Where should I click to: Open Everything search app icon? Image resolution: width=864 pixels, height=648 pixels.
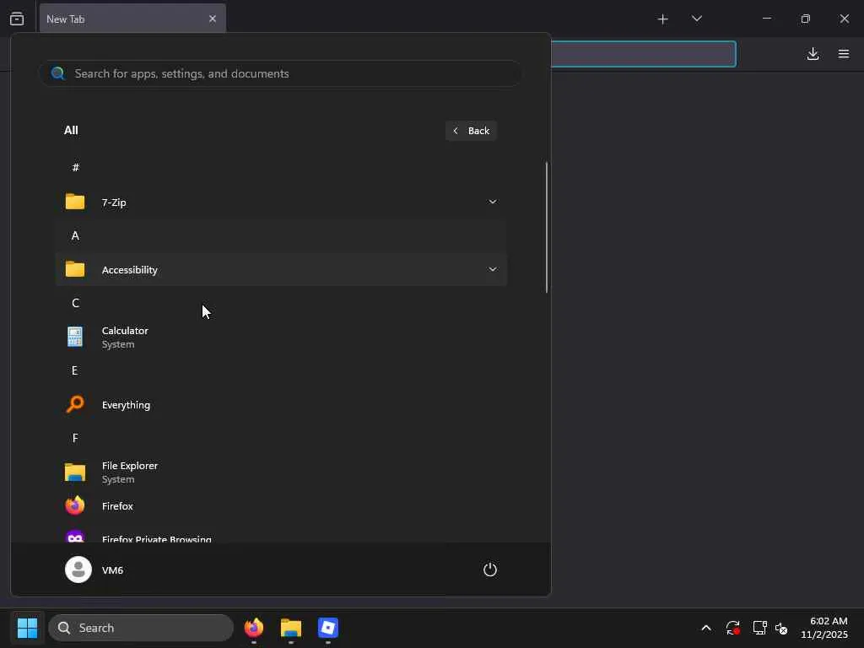75,404
